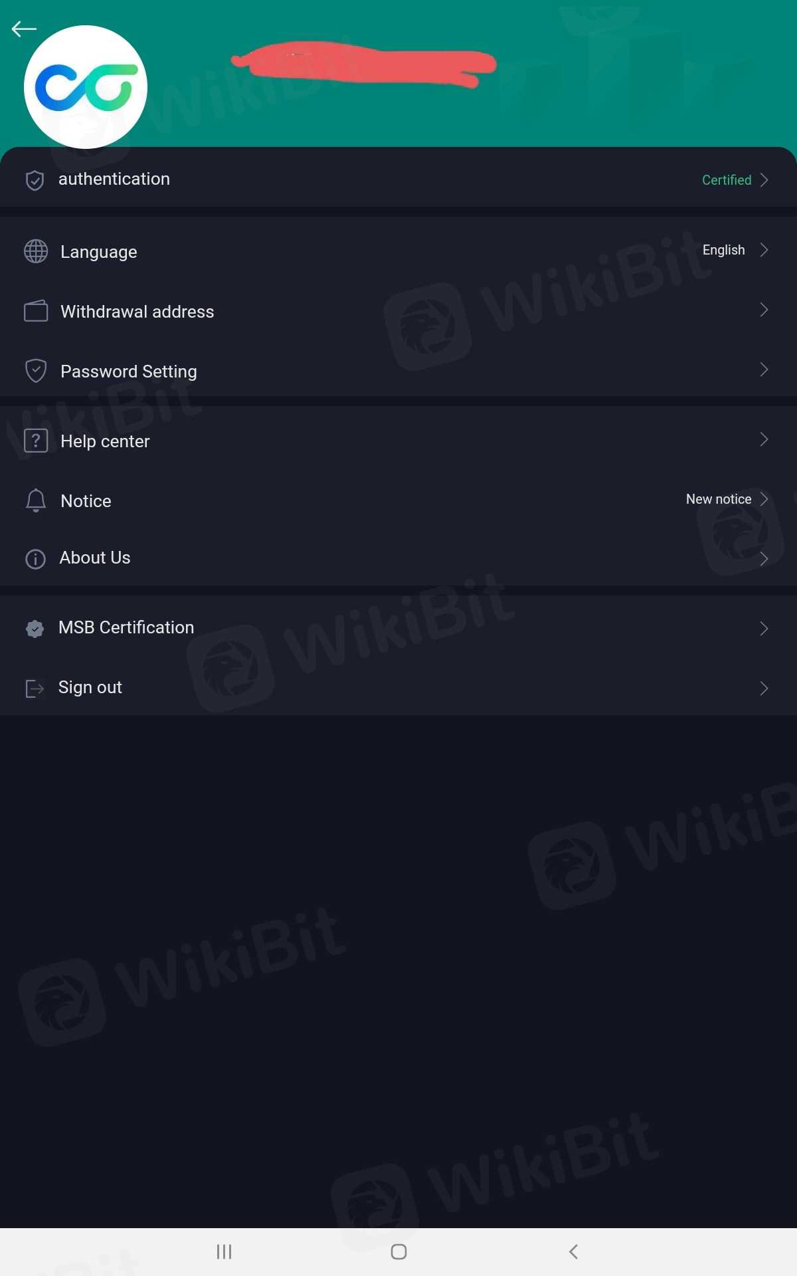Click the Notice bell icon
This screenshot has height=1276, width=797.
[36, 500]
